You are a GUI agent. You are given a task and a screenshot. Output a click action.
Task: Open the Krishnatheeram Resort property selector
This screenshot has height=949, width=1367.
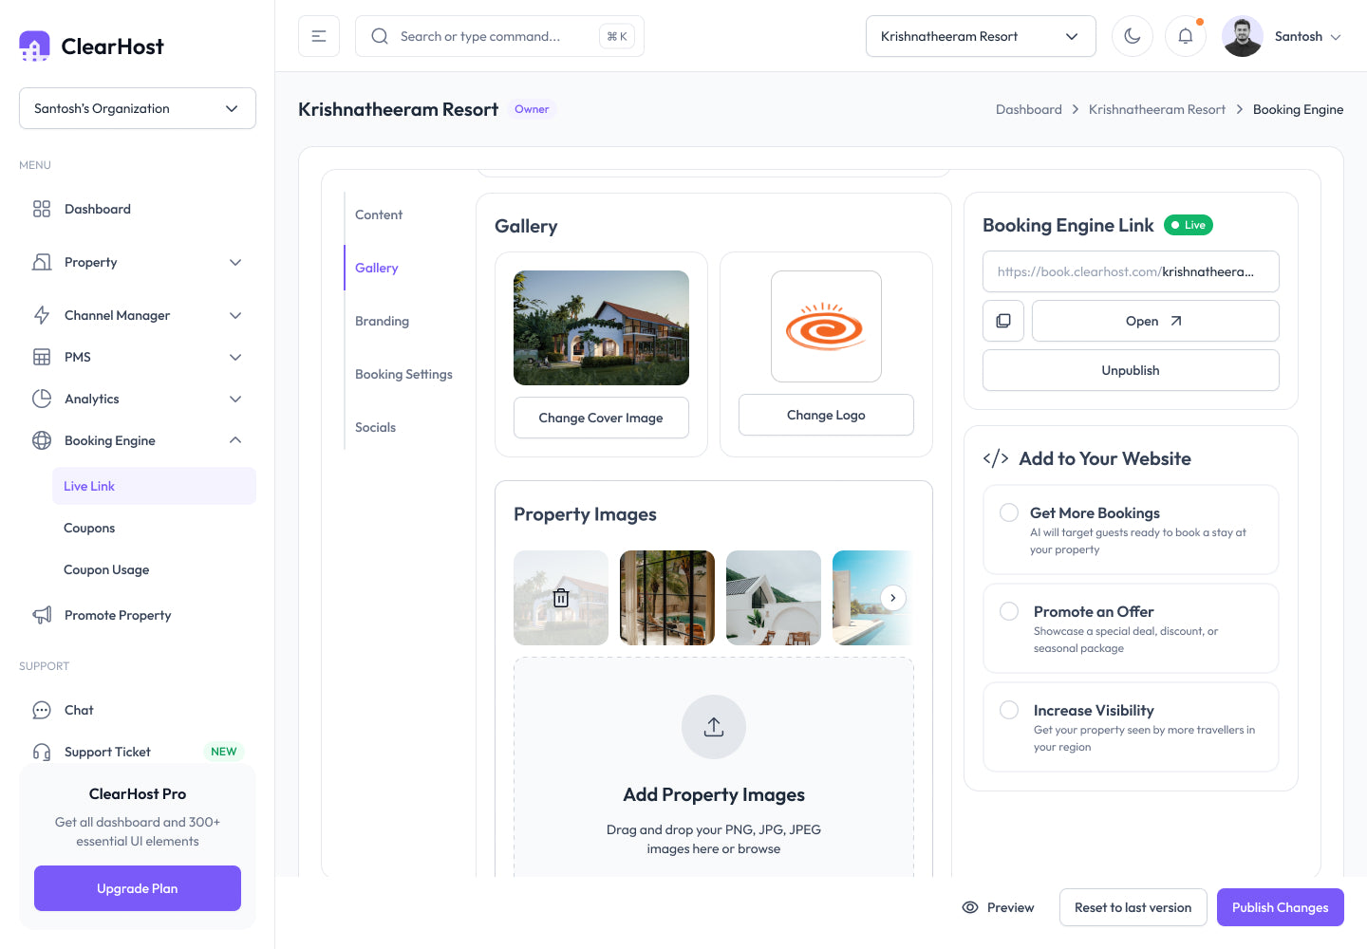pyautogui.click(x=981, y=36)
